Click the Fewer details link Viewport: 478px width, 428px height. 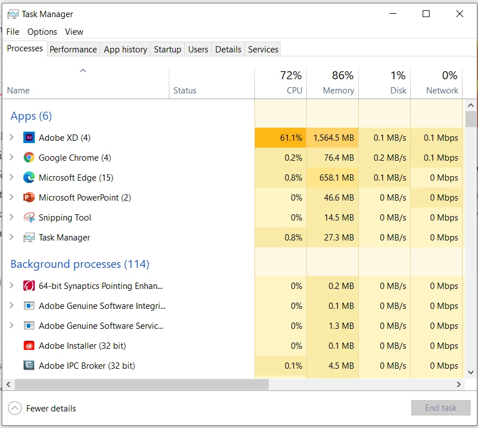[x=51, y=408]
